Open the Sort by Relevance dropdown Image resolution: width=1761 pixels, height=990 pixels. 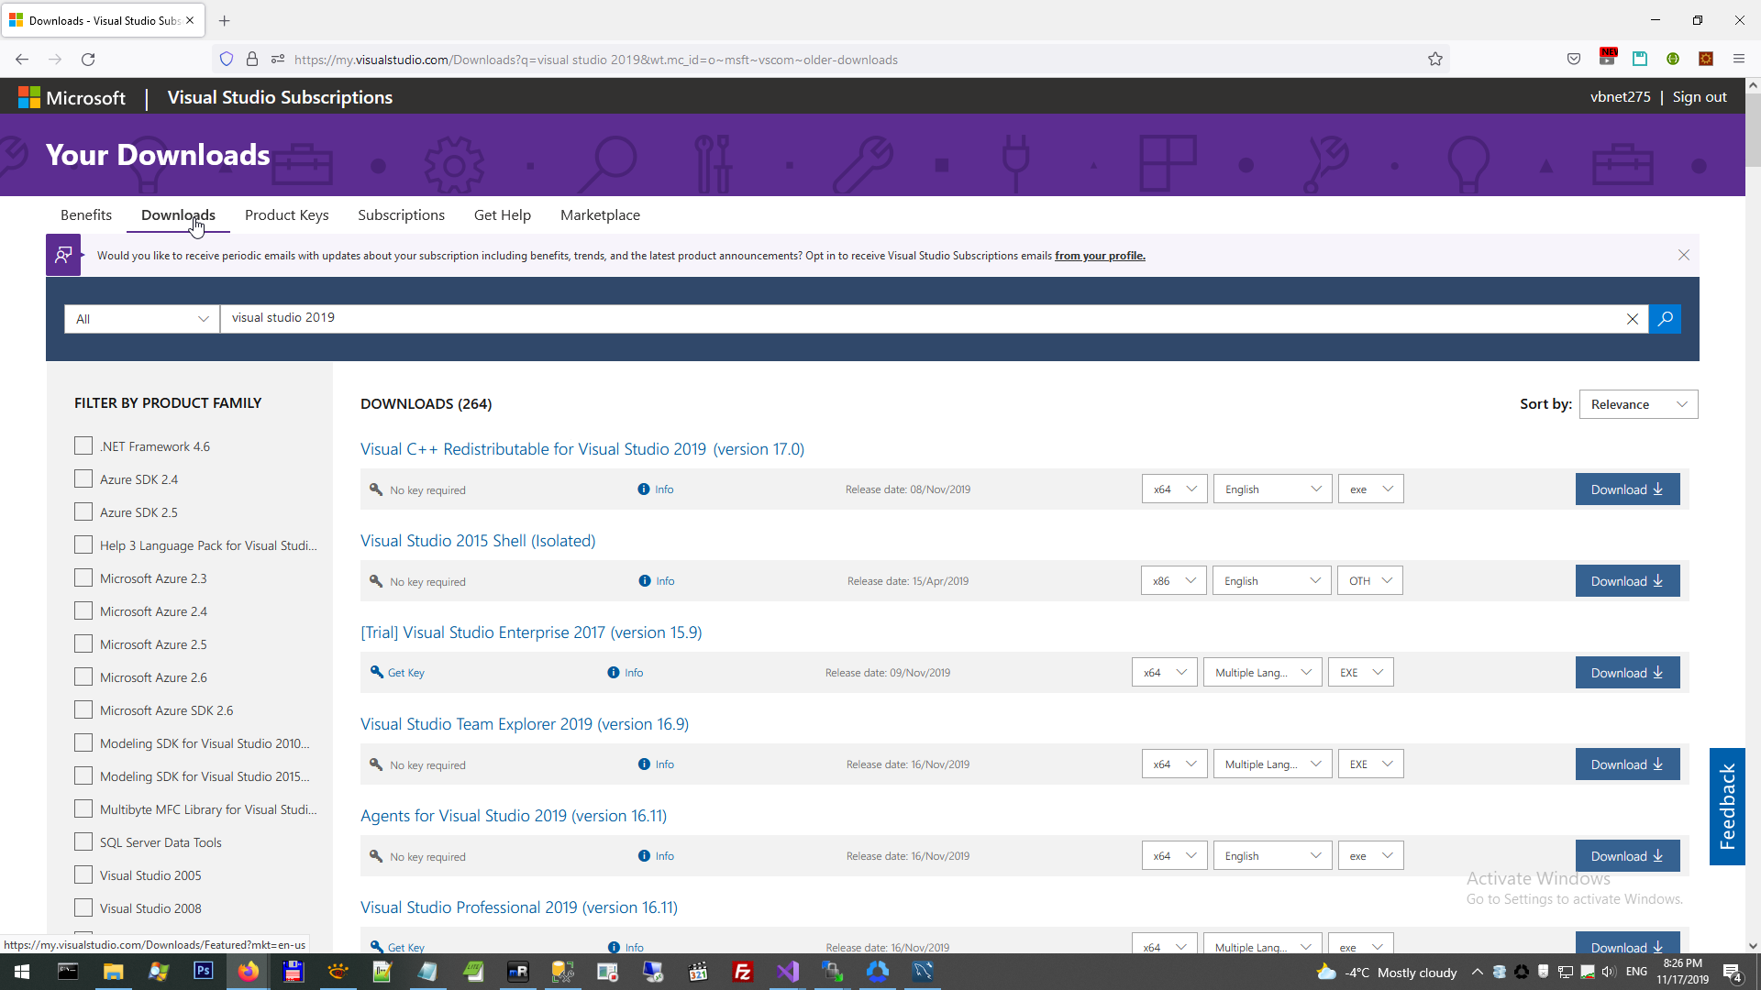[x=1638, y=404]
